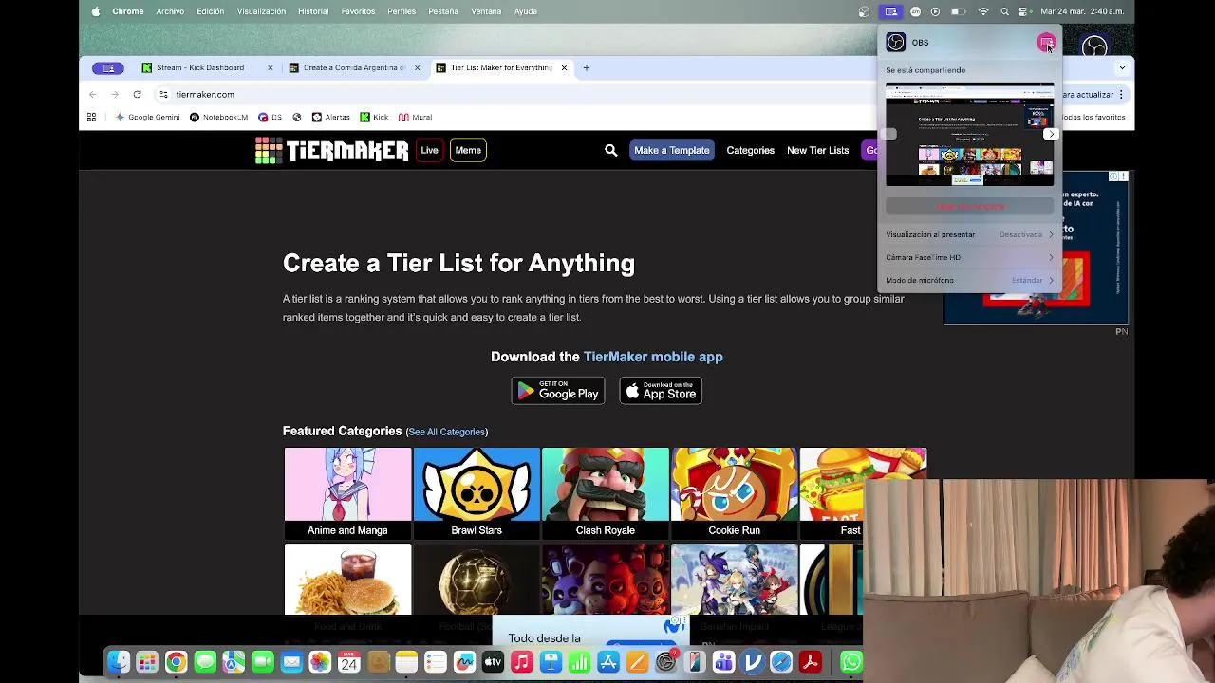Screen dimensions: 1215x683
Task: Open the Google Gemini bookmark
Action: [147, 117]
